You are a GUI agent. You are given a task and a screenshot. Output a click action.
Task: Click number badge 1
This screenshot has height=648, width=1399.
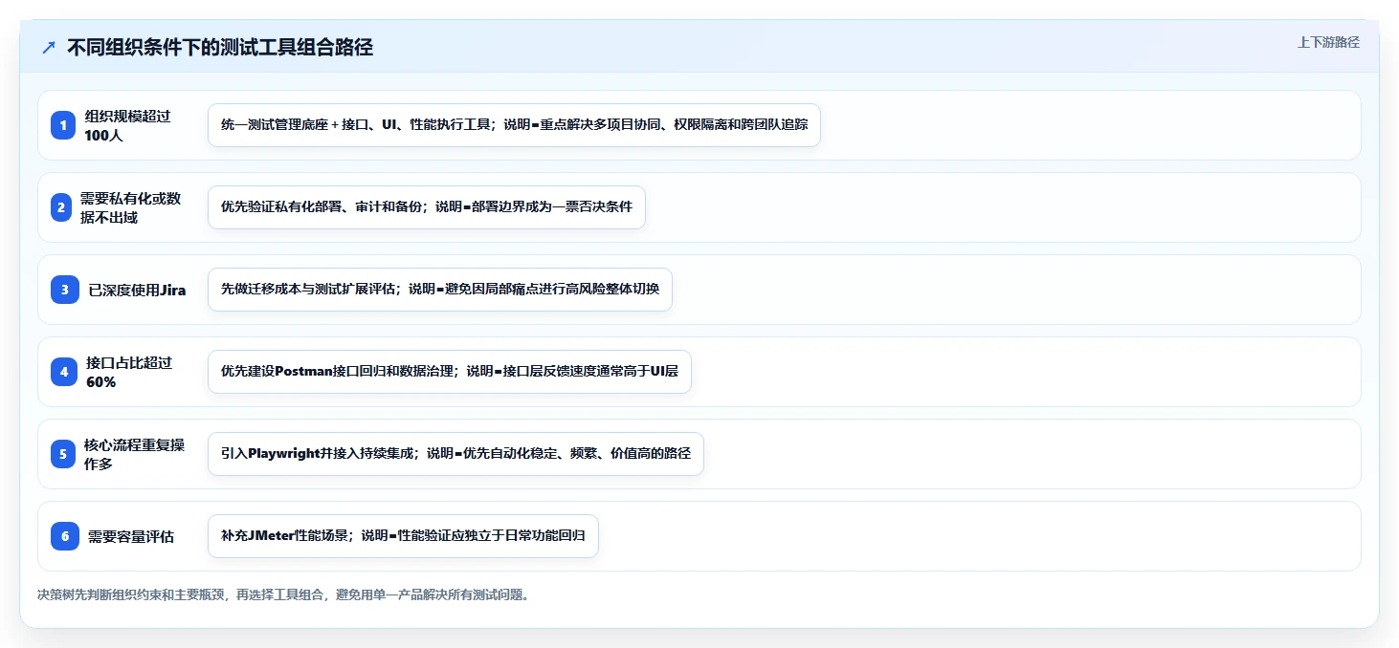tap(63, 125)
